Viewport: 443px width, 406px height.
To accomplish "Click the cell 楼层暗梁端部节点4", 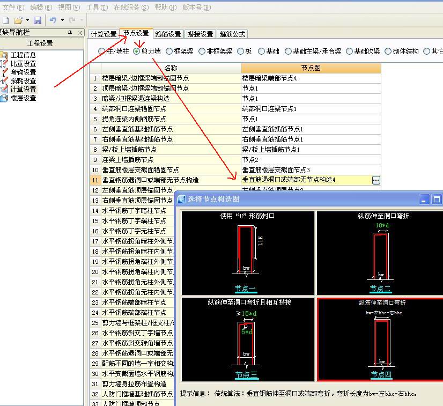I will 311,78.
